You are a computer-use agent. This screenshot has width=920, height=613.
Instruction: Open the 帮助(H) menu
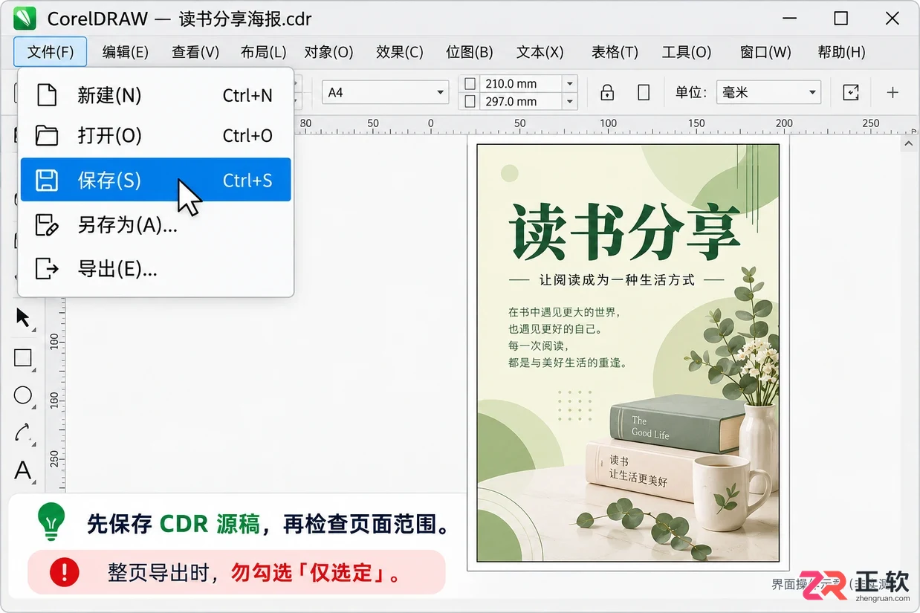[x=841, y=52]
